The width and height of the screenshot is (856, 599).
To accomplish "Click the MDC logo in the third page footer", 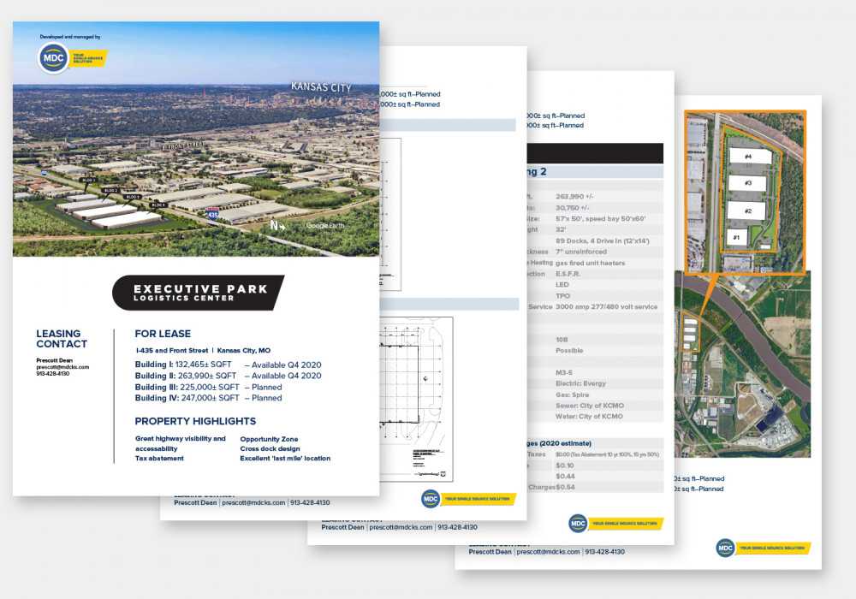I will [579, 523].
